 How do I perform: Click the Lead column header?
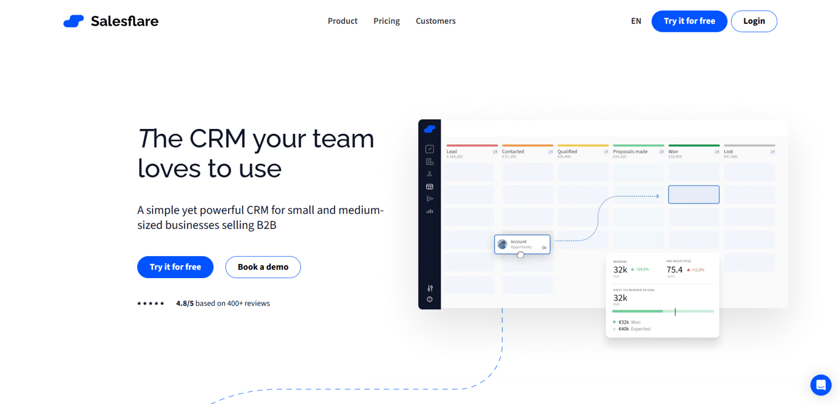click(x=472, y=152)
